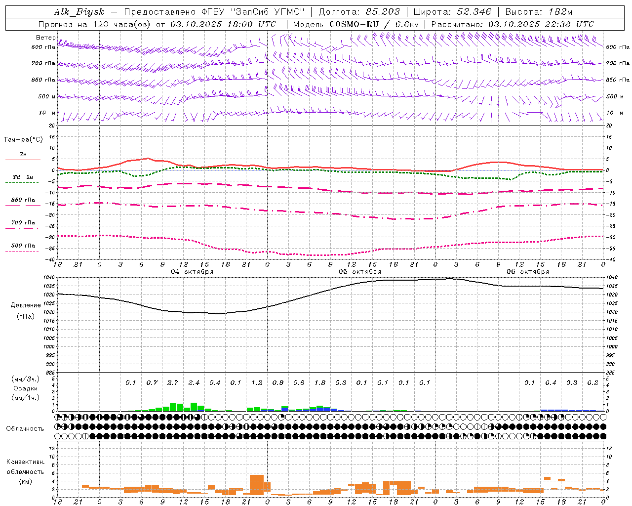Click the Облачность cloud cover row label
Viewport: 632px width, 506px height.
point(25,429)
